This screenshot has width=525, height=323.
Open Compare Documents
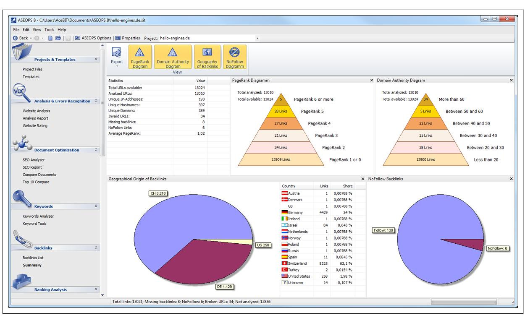pyautogui.click(x=39, y=175)
